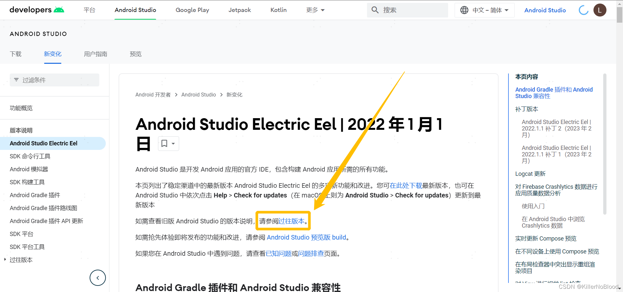The width and height of the screenshot is (623, 292).
Task: Click the page contents panel scrollbar
Action: (605, 144)
